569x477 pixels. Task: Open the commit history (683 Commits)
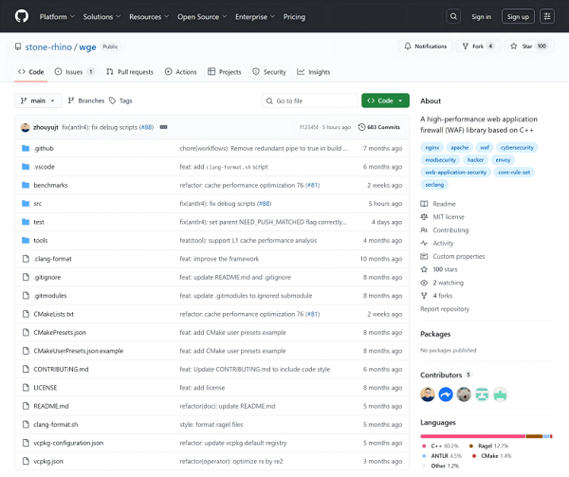pyautogui.click(x=379, y=126)
